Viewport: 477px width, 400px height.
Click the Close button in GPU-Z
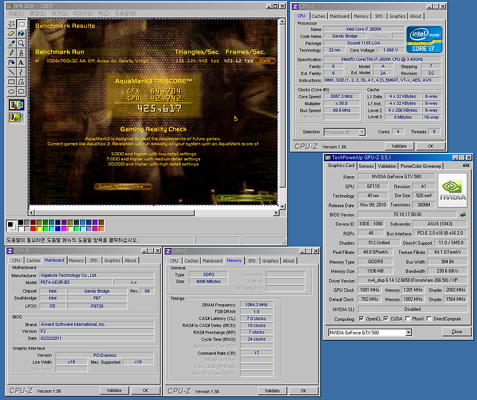456,332
